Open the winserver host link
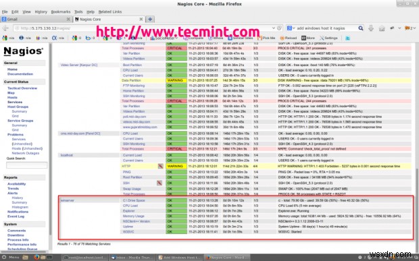The image size is (419, 261). (x=68, y=200)
